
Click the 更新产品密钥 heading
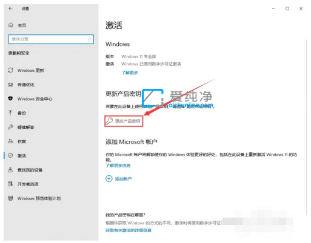pos(123,94)
